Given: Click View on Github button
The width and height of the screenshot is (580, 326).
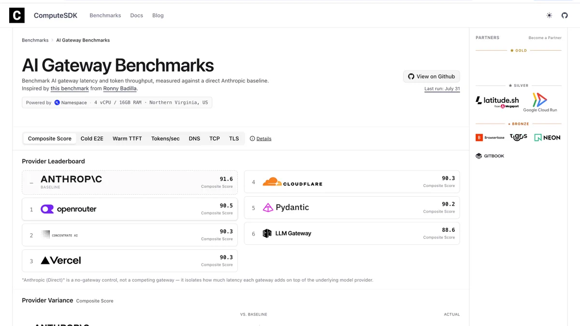Looking at the screenshot, I should coord(432,76).
